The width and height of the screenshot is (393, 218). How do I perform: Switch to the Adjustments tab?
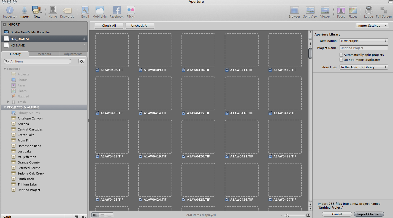coord(73,54)
